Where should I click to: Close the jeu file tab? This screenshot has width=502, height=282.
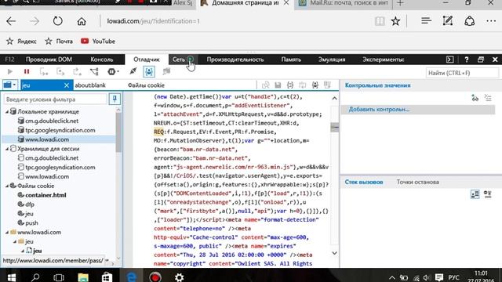click(66, 85)
